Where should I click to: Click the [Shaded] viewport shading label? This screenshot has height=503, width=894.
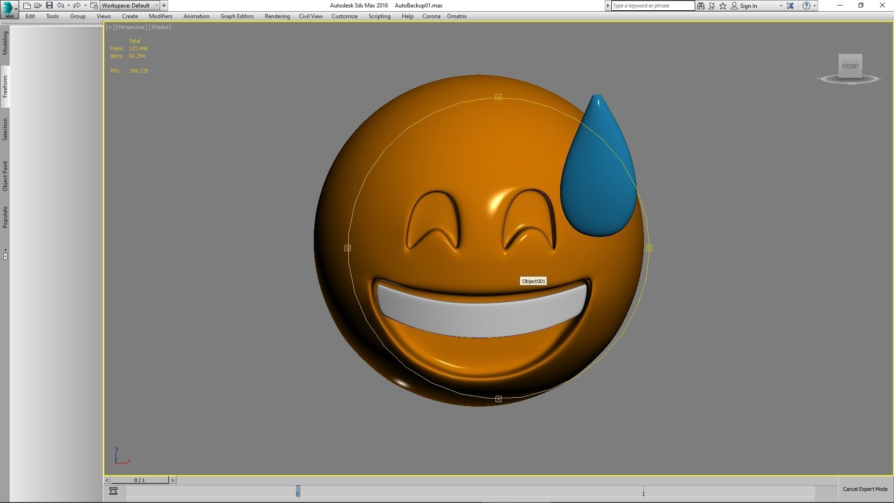click(160, 27)
